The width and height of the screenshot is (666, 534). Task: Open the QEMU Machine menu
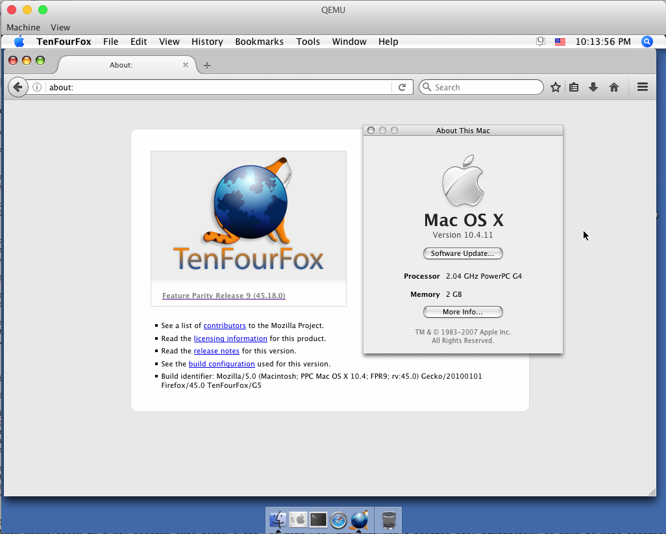point(23,27)
